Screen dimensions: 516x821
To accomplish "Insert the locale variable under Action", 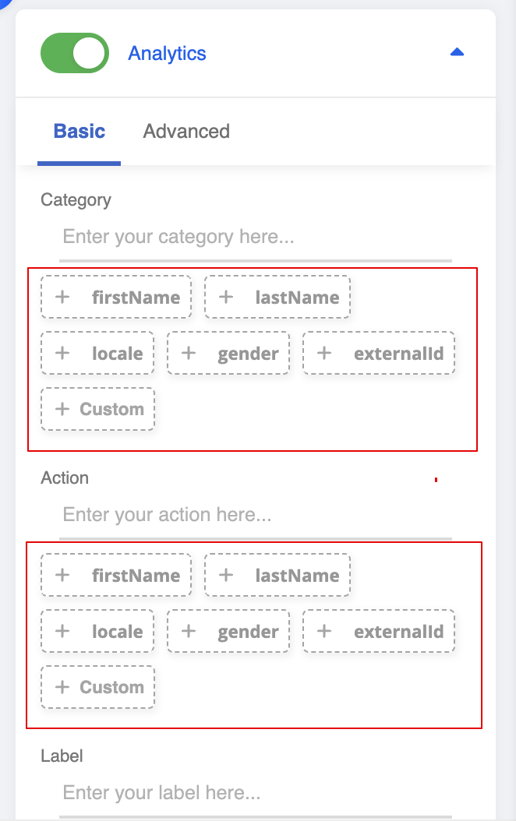I will pos(97,631).
